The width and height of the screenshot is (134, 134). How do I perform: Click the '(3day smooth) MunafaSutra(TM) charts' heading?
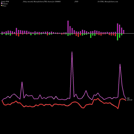point(37,2)
